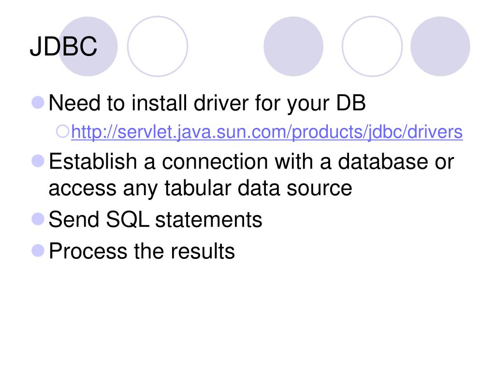Viewport: 495px width, 371px height.
Task: Click the line "access any tabular data source"
Action: point(200,189)
